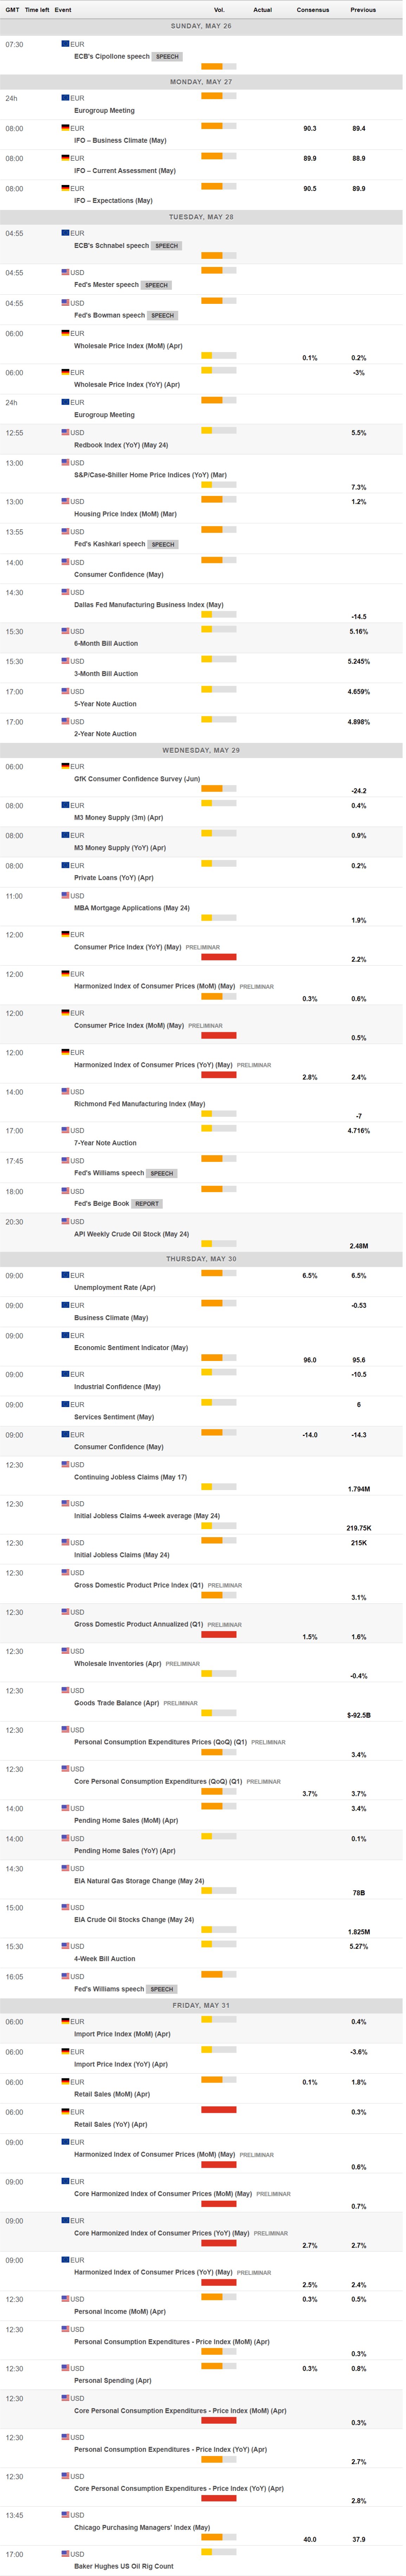Click the EU flag beside Unemployment Rate (Apr)
406x2576 pixels.
tap(66, 1275)
